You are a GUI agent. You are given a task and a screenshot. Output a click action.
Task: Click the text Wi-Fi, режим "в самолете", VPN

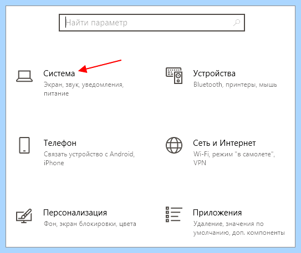tap(234, 159)
